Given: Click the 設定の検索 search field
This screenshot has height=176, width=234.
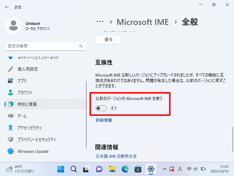Looking at the screenshot, I should click(46, 46).
